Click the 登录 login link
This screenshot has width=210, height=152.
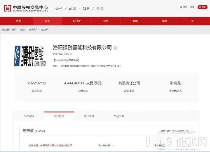(x=192, y=7)
